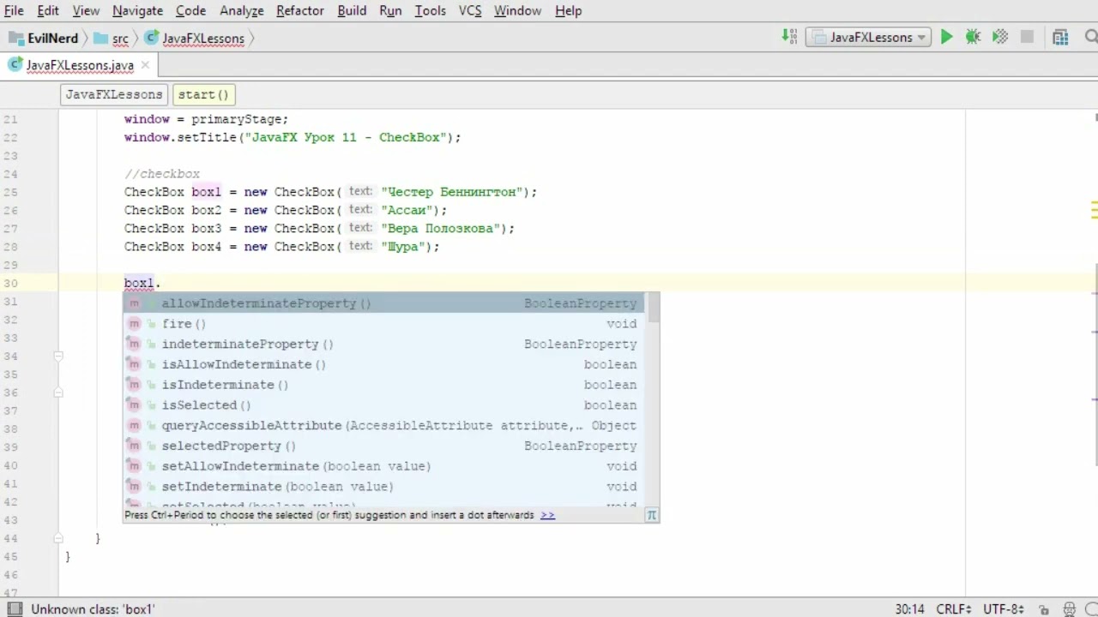Image resolution: width=1098 pixels, height=617 pixels.
Task: Click the JavaFXLessons class breadcrumb in editor
Action: coord(114,94)
